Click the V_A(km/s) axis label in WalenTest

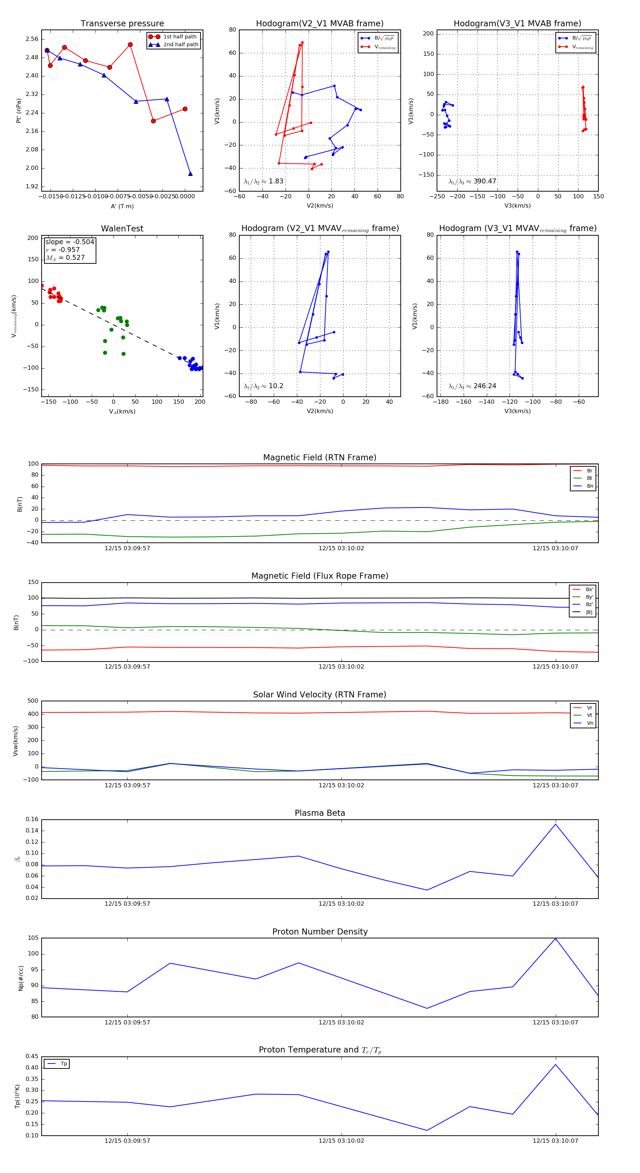coord(122,412)
